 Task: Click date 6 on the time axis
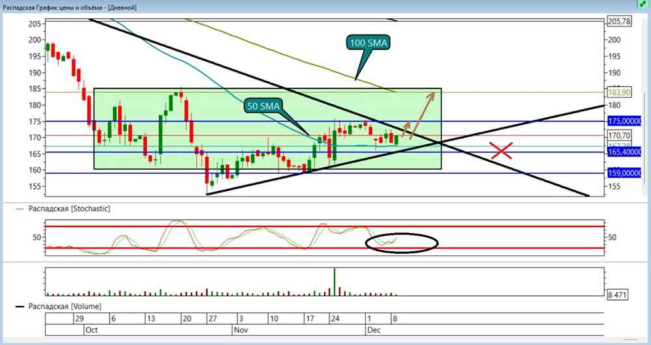[113, 319]
